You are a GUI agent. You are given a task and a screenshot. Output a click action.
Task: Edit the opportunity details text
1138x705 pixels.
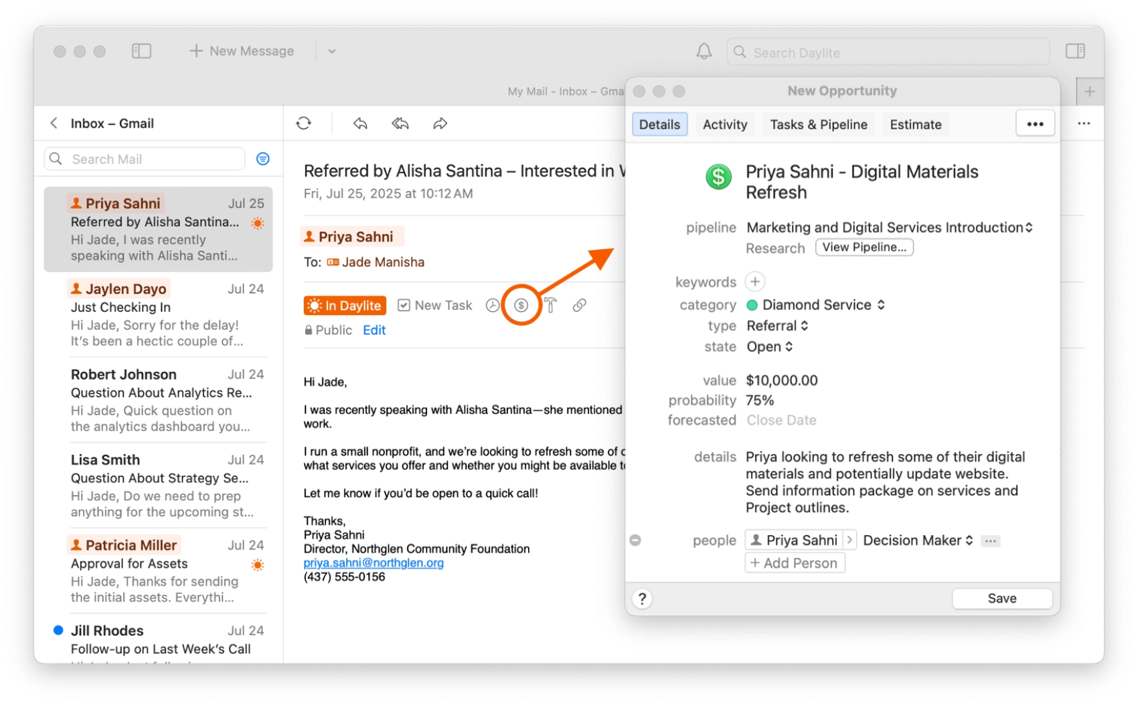[x=885, y=482]
